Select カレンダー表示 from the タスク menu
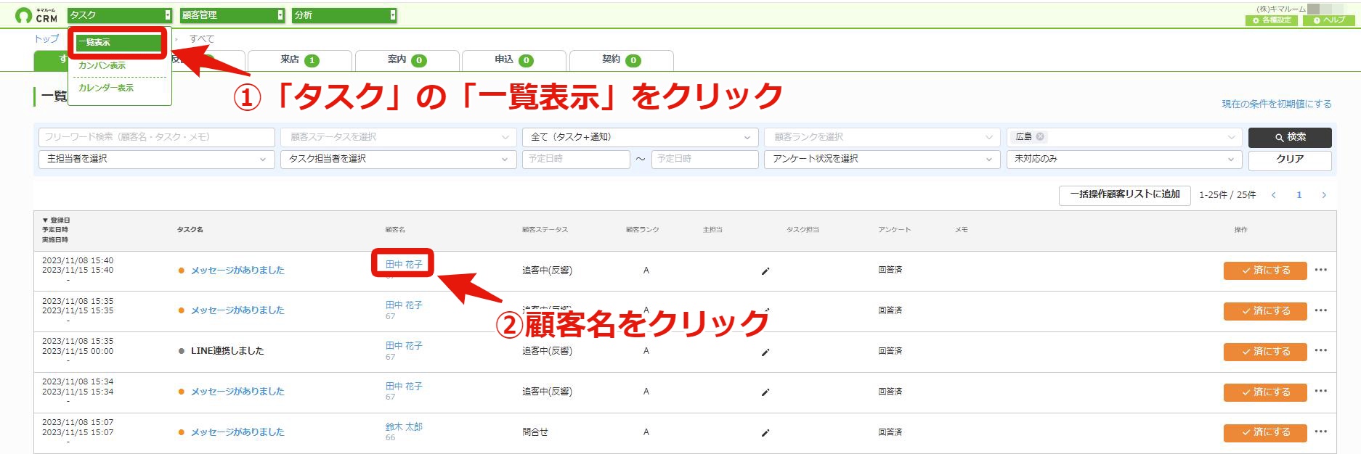This screenshot has height=454, width=1361. pyautogui.click(x=106, y=88)
